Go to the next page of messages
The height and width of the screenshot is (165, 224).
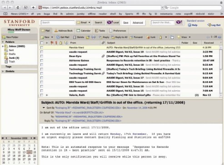219,37
